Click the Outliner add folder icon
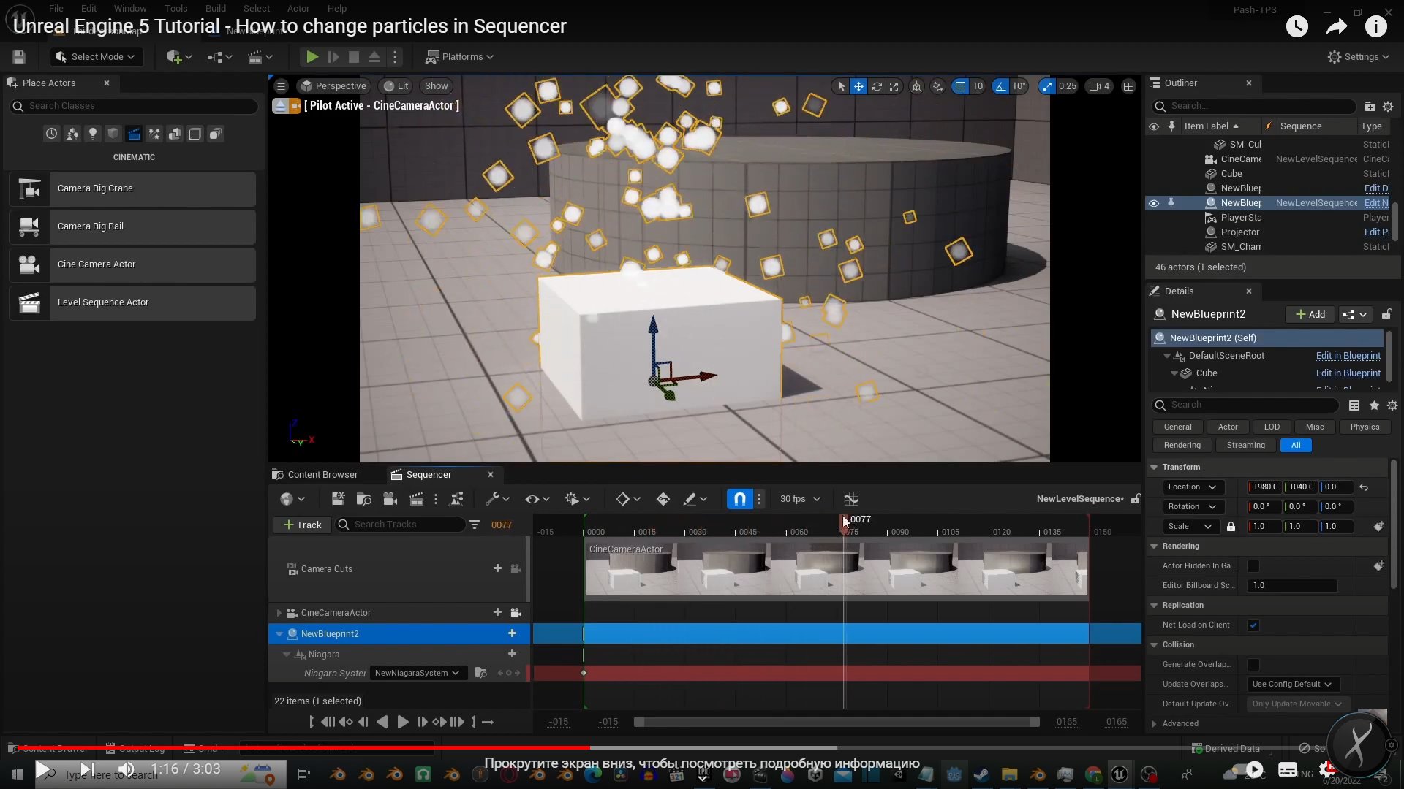The height and width of the screenshot is (789, 1404). pos(1370,107)
